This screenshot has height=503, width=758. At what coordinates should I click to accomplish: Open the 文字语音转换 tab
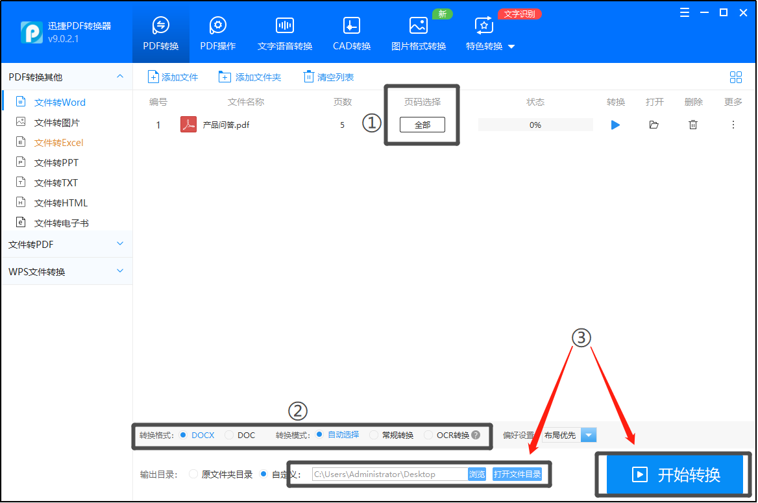coord(285,33)
